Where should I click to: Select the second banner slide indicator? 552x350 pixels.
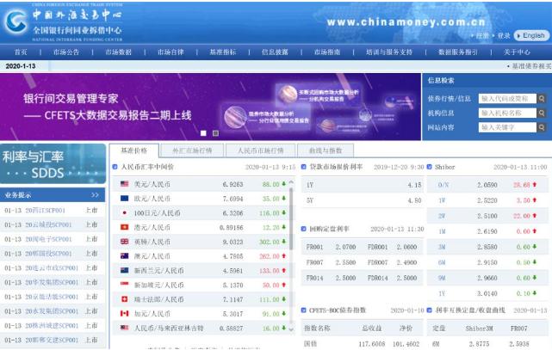tap(215, 133)
